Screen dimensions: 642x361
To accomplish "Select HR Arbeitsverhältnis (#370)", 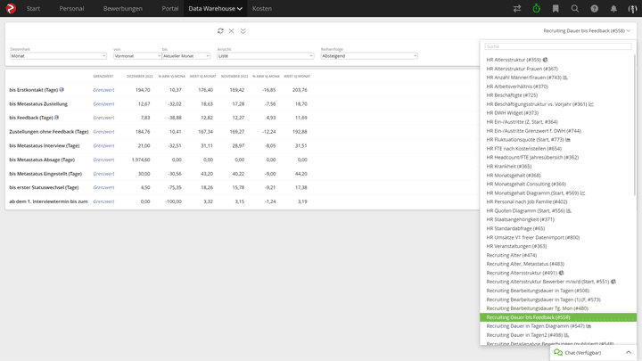I will (517, 86).
